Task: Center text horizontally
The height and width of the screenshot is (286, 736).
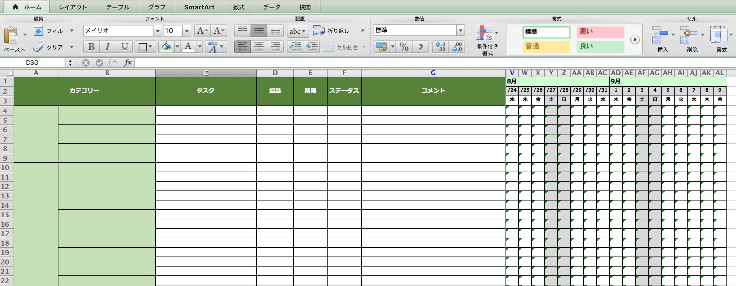Action: pyautogui.click(x=259, y=47)
